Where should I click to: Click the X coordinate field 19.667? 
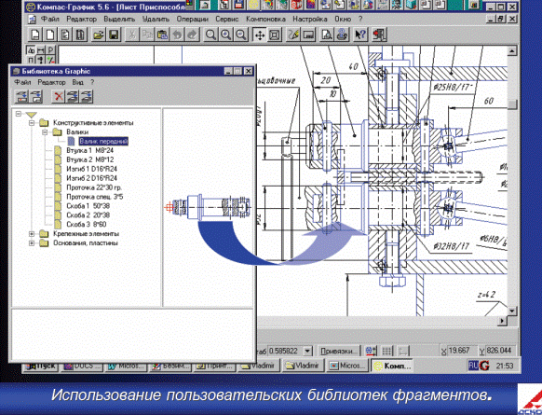pos(461,351)
